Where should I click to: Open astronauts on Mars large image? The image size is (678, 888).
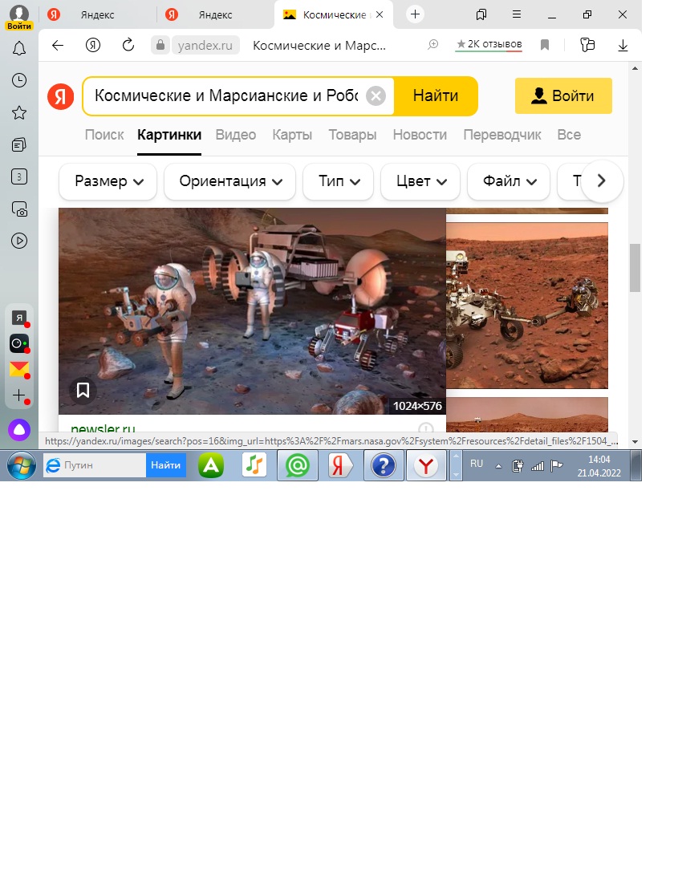click(x=252, y=311)
